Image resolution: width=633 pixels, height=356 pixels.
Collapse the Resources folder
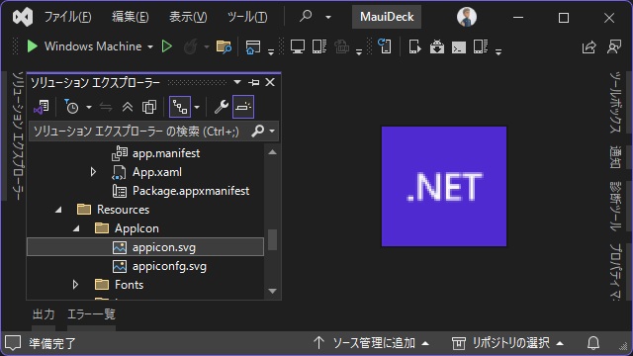click(58, 210)
